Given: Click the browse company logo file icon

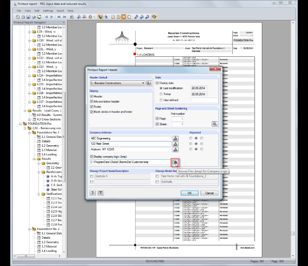Looking at the screenshot, I should pos(175,162).
